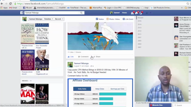Open the white bird painting photo
Screen dimensions: 191x107
click(100, 36)
